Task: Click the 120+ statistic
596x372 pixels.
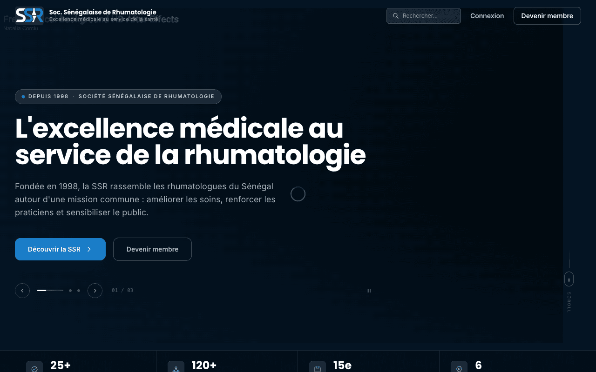Action: point(204,365)
